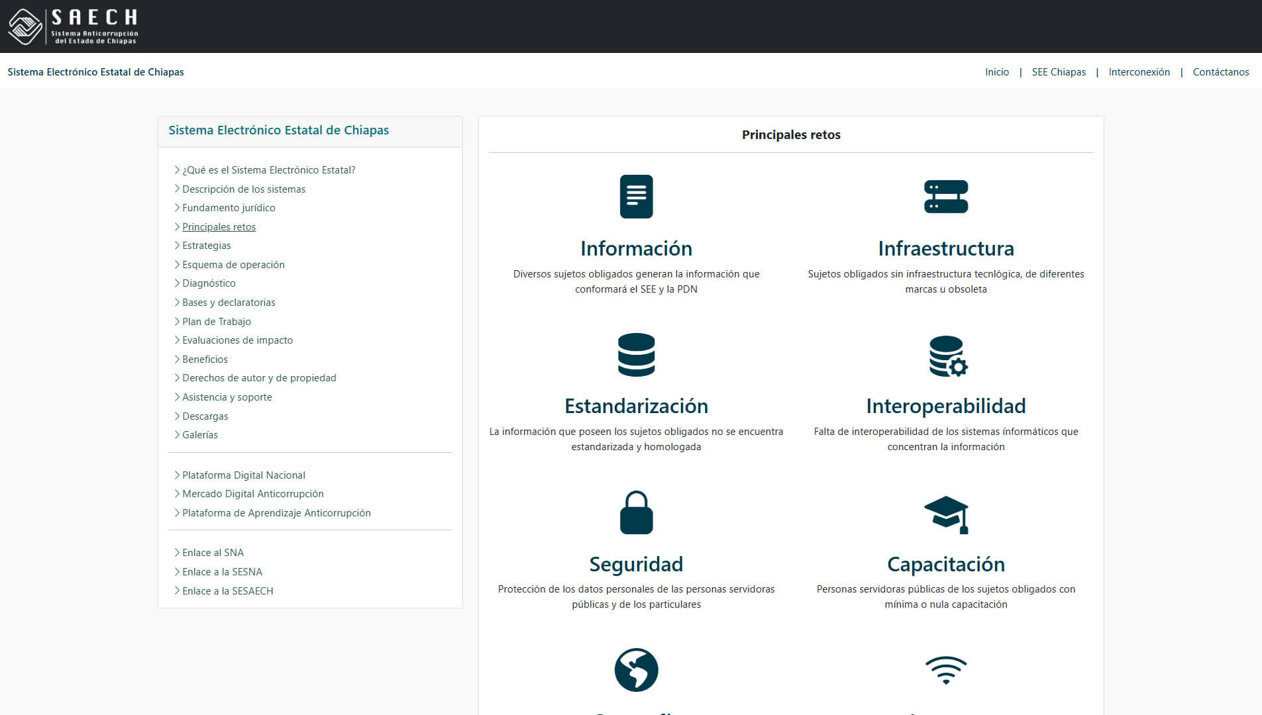1262x715 pixels.
Task: Click the Infraestructura server icon
Action: 945,197
